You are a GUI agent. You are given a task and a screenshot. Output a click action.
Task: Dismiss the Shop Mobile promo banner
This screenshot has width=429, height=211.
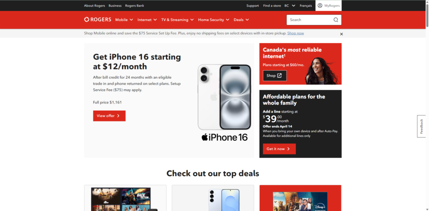pos(341,34)
